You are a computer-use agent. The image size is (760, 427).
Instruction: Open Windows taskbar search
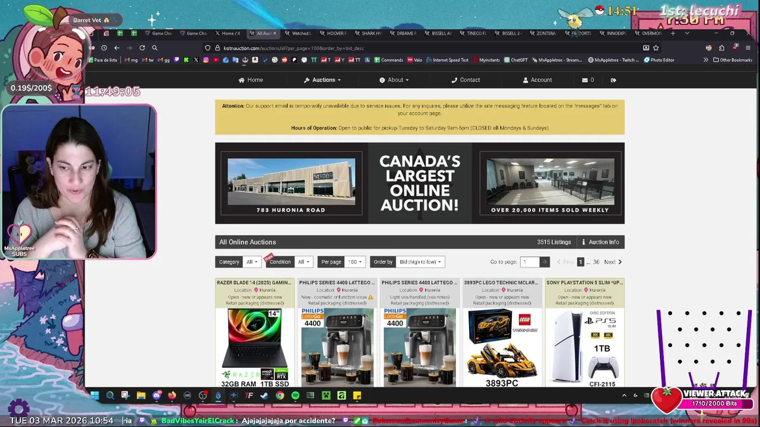point(110,396)
